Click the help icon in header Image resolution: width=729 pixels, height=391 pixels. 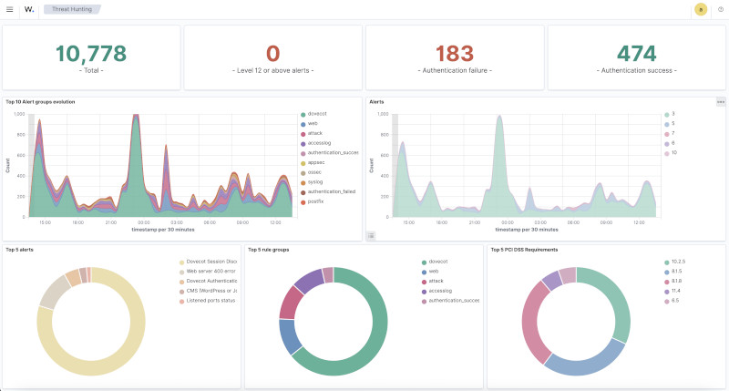click(x=720, y=9)
